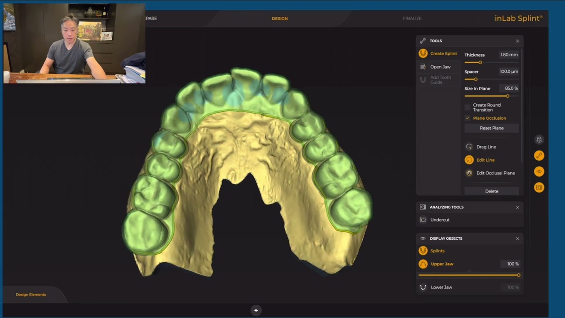Click the eye icon in Display Objects header

(x=423, y=238)
